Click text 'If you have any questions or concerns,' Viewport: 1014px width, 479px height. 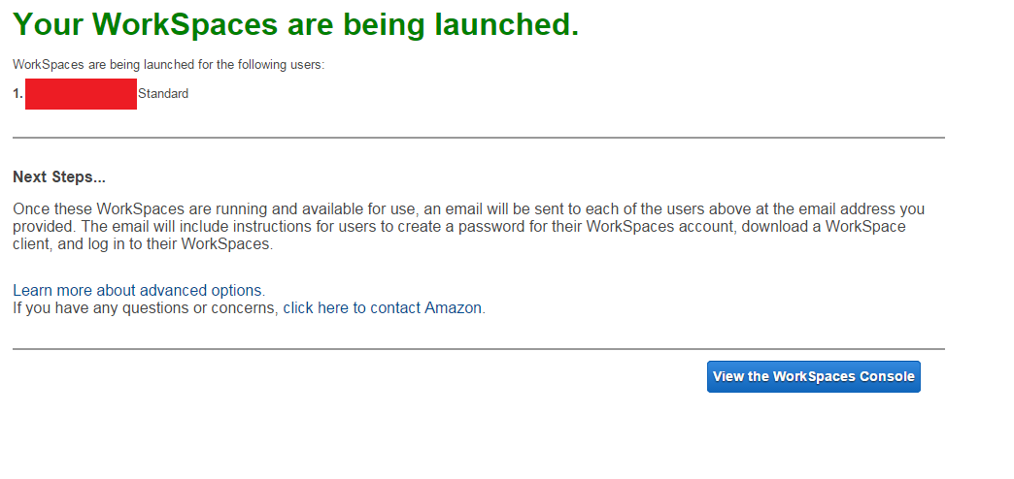(146, 308)
